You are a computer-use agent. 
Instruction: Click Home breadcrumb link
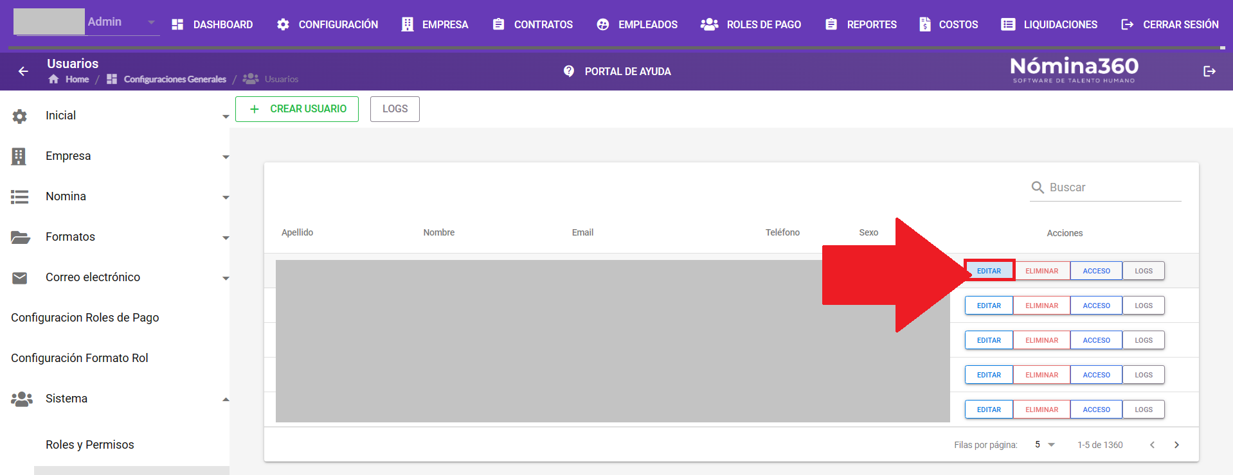tap(77, 79)
